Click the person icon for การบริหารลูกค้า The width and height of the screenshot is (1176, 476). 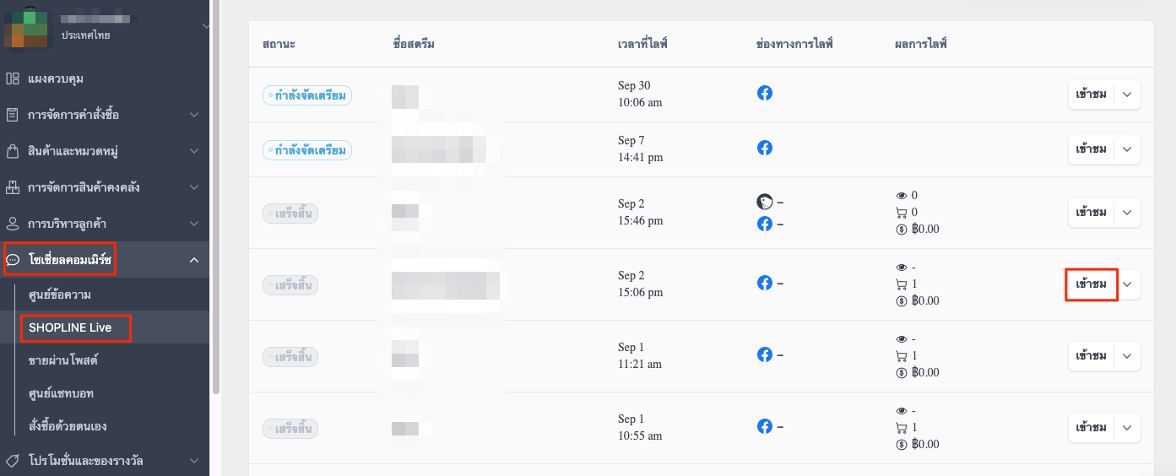pos(13,224)
